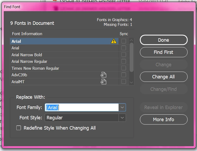Enable Sync for Arial Narrow Regular
The image size is (197, 151).
point(124,61)
